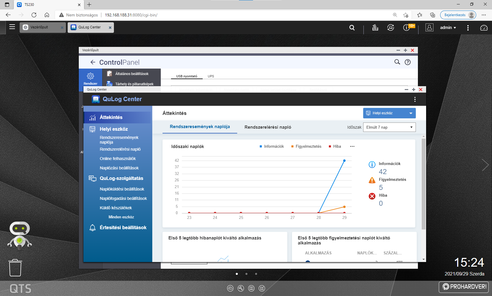The image size is (492, 296).
Task: Open a new browser tab
Action: tap(89, 4)
